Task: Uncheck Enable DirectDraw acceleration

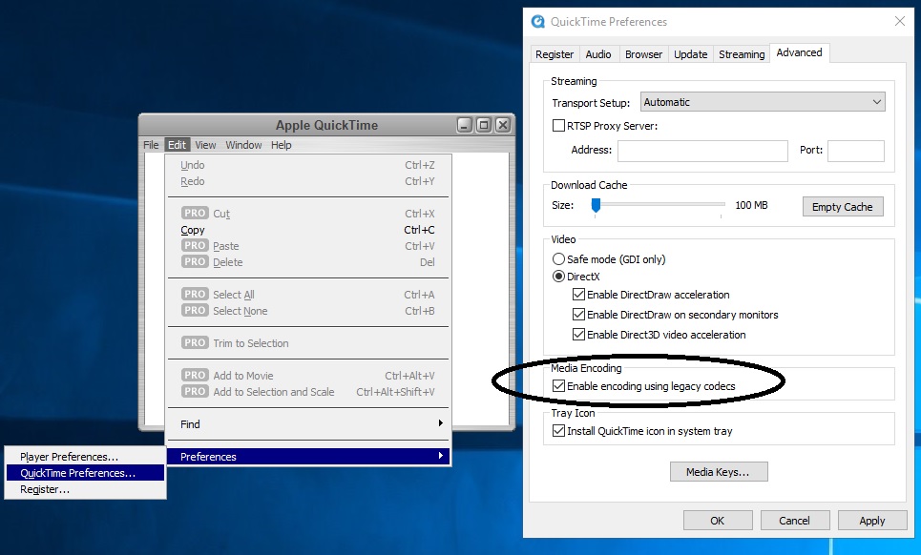Action: (x=578, y=295)
